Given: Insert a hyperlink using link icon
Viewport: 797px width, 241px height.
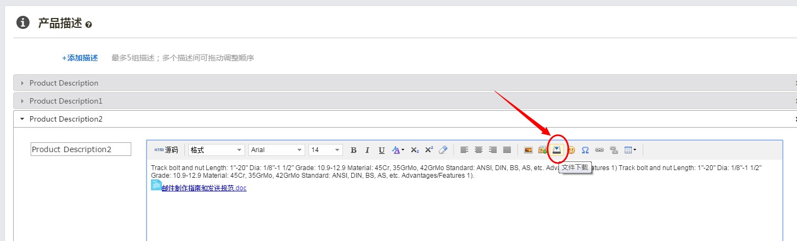Looking at the screenshot, I should tap(600, 150).
